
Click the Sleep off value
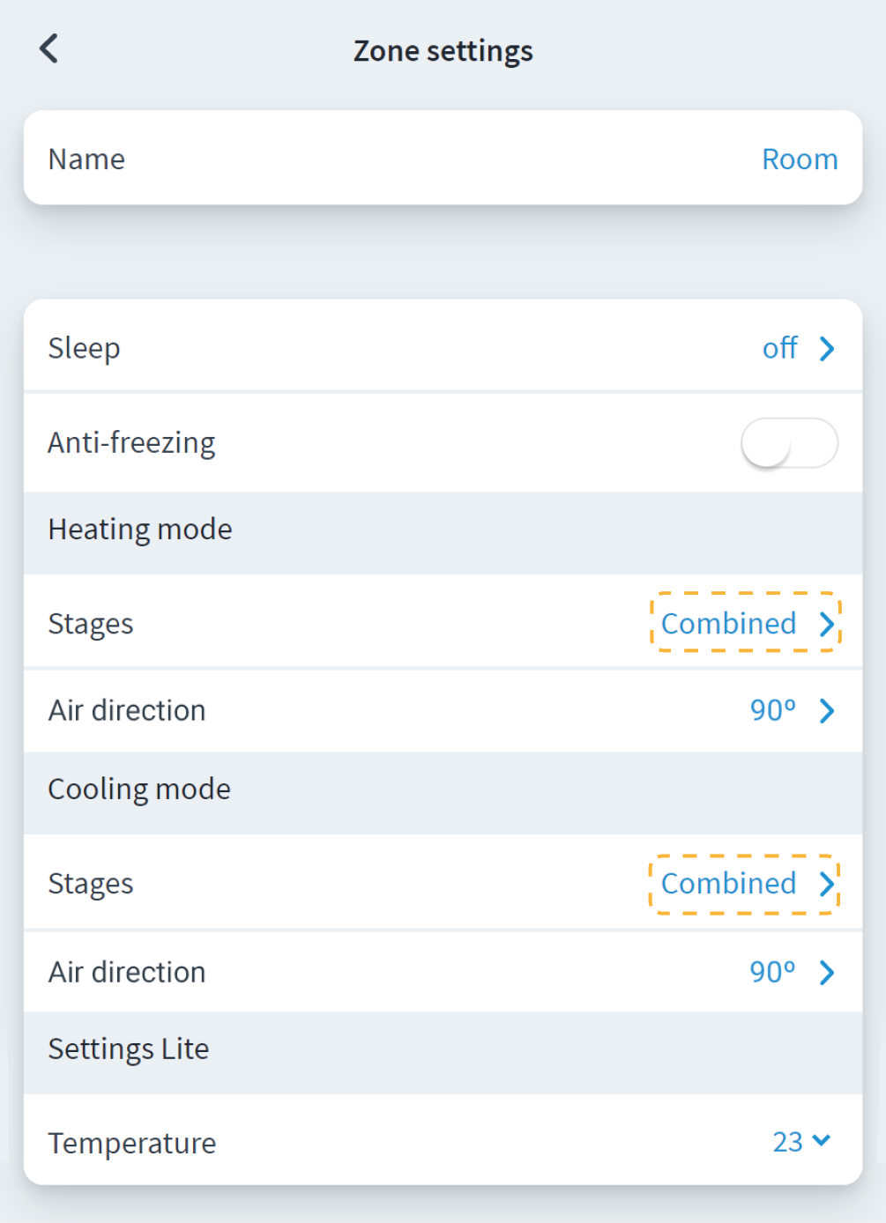coord(779,349)
